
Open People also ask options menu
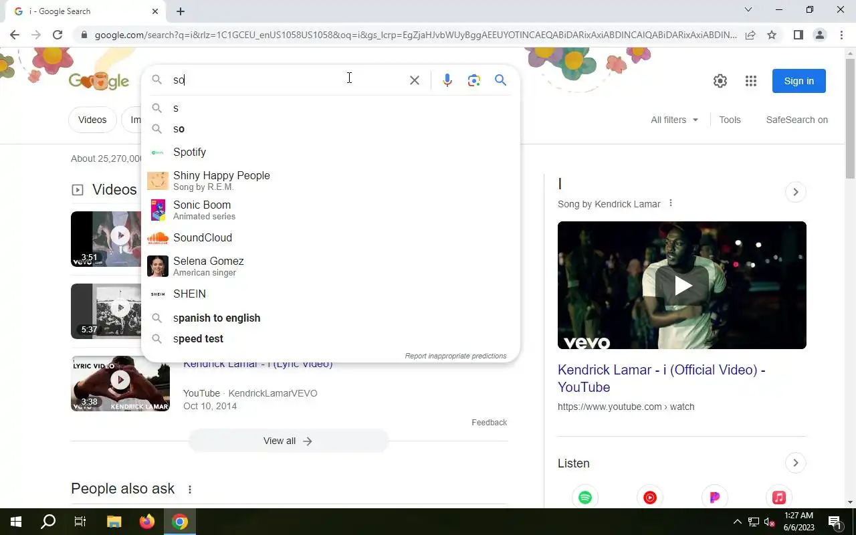190,490
